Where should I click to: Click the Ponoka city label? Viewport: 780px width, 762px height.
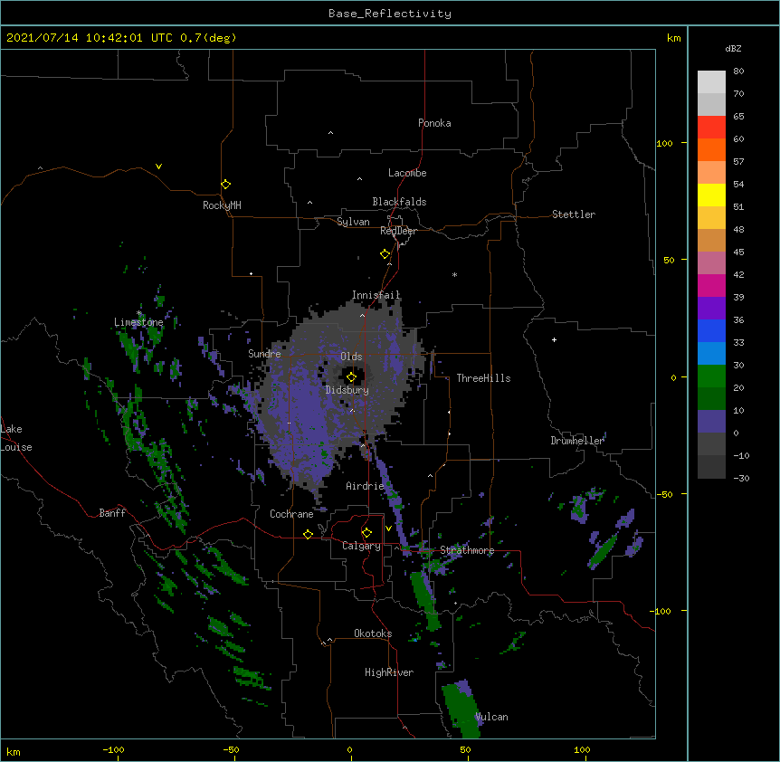[x=434, y=123]
